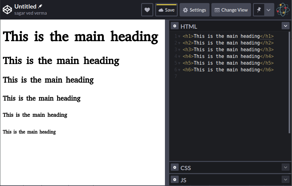Screen dimensions: 292x186
Task: Click the HTML panel title
Action: click(x=189, y=27)
